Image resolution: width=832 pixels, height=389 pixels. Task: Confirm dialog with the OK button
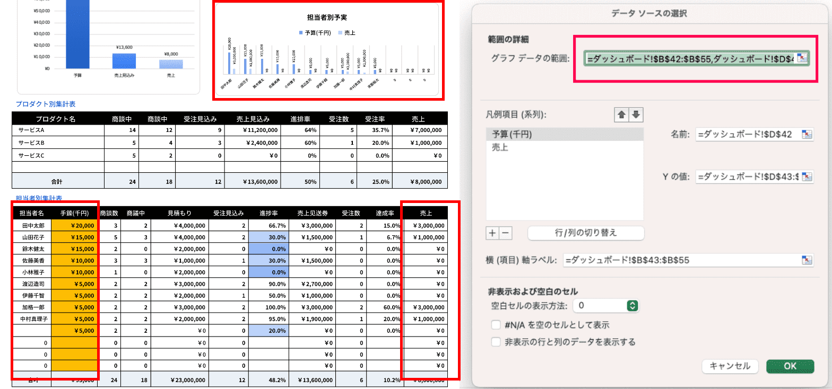pyautogui.click(x=790, y=366)
